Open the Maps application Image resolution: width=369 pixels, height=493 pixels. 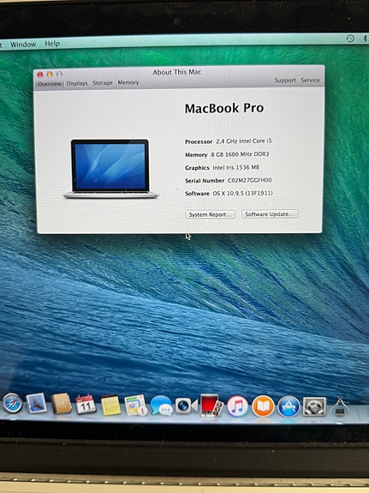pyautogui.click(x=136, y=406)
